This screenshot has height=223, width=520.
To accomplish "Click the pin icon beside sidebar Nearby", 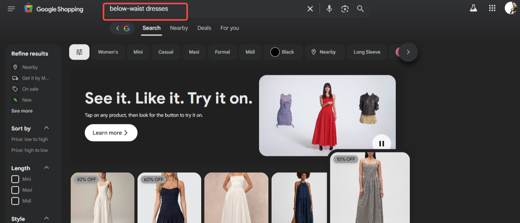I will [x=15, y=67].
